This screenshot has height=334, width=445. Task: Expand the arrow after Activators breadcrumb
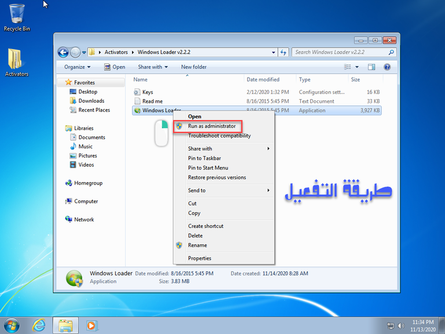133,52
